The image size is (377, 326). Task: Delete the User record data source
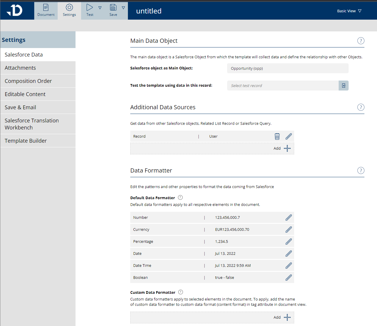point(277,136)
